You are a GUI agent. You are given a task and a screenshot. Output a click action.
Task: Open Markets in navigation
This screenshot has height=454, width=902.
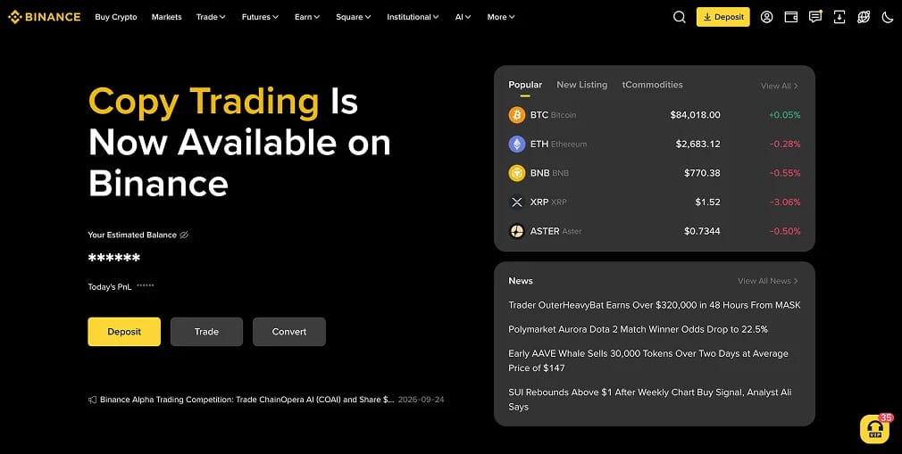[166, 17]
